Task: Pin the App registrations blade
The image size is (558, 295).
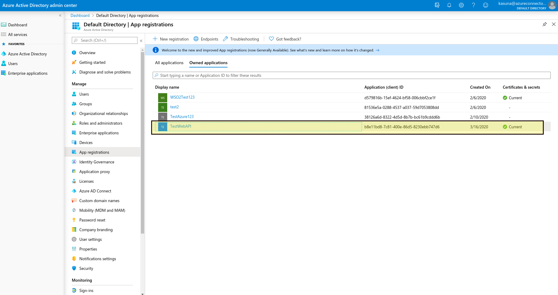Action: (x=545, y=24)
